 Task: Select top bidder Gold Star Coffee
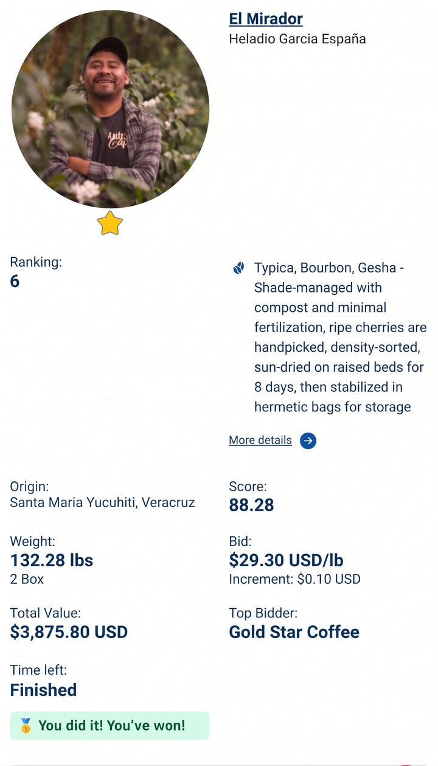coord(294,632)
